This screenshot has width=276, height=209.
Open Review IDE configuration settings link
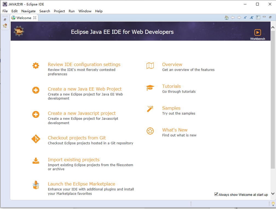[x=84, y=64]
